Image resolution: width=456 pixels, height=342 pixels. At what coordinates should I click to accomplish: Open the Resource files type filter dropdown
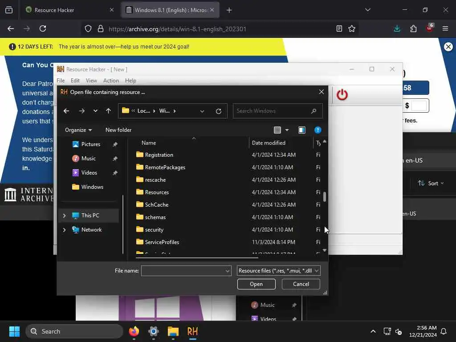coord(279,271)
